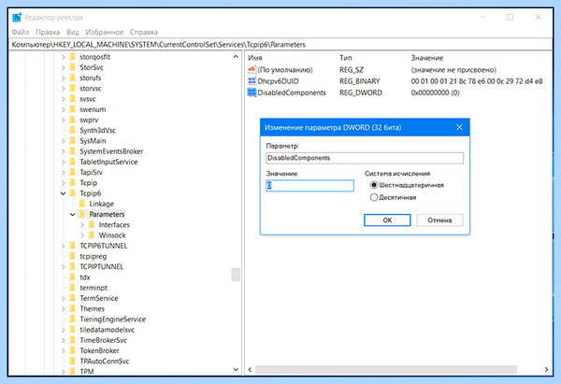Click the folder icon of Themes key
This screenshot has height=384, width=561.
click(73, 309)
